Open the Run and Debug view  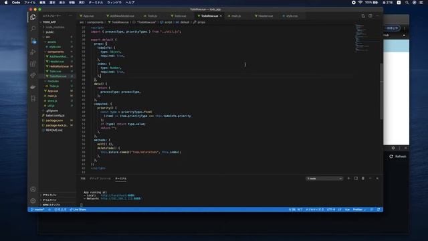tap(33, 52)
